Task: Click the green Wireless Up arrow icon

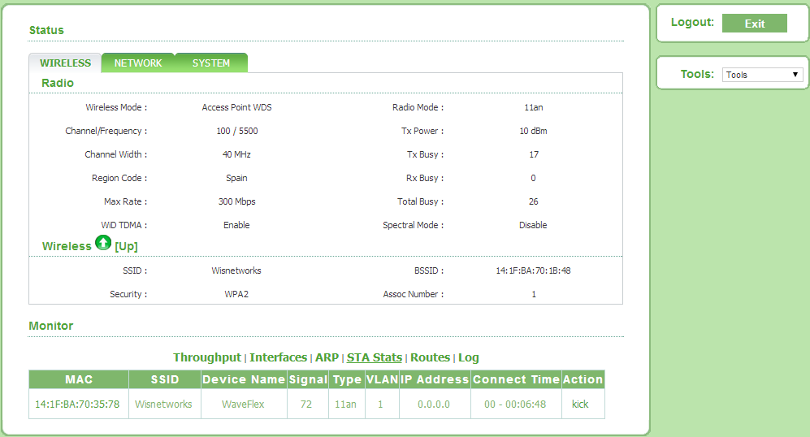Action: click(x=103, y=242)
